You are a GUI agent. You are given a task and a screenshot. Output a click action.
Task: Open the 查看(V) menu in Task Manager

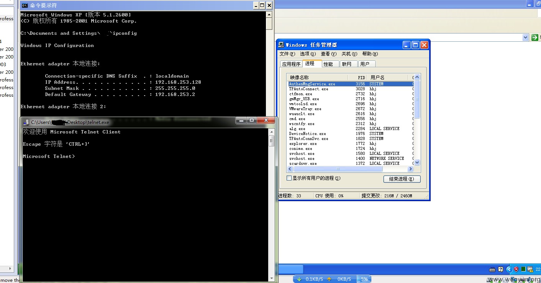329,54
